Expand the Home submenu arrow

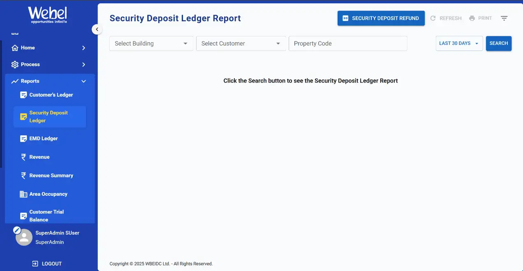click(83, 48)
